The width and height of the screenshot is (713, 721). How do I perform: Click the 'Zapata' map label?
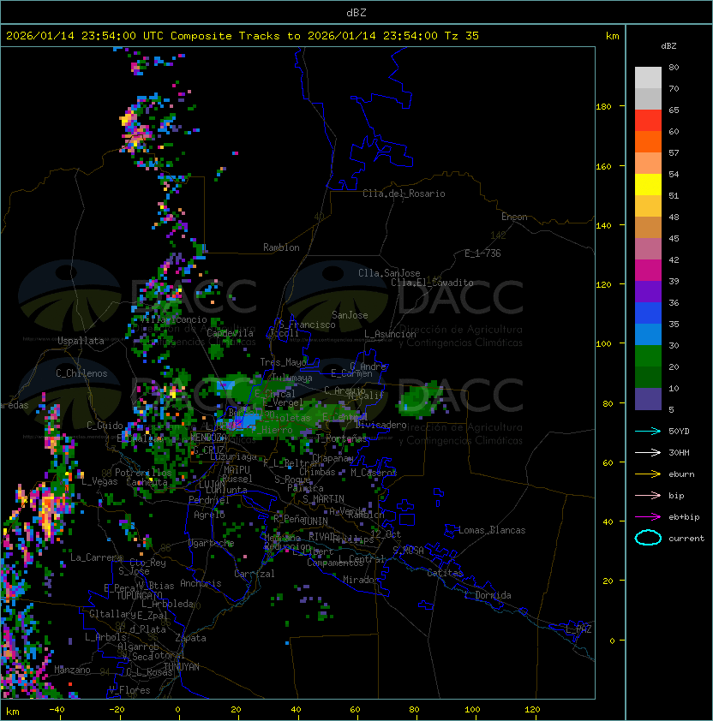click(x=190, y=638)
